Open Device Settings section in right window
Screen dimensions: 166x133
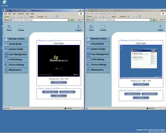(x=98, y=65)
